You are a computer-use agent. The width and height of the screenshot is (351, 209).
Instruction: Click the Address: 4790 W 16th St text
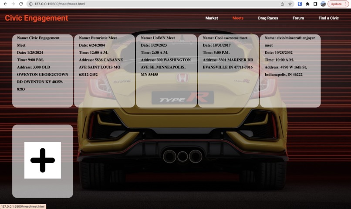(x=286, y=67)
